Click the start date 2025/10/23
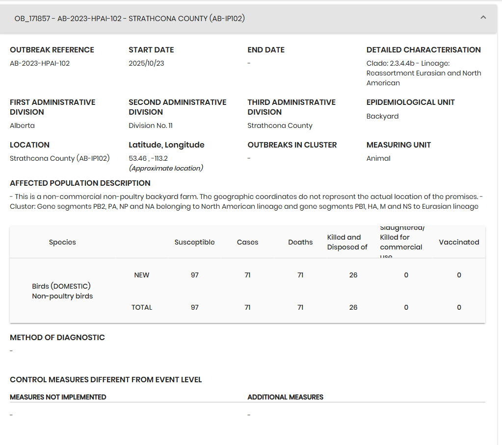This screenshot has width=502, height=445. (146, 63)
